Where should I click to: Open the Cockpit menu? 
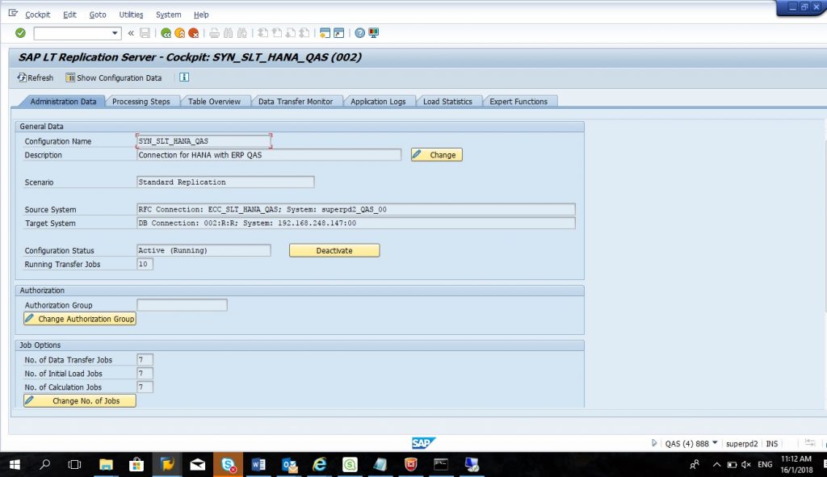[x=38, y=15]
